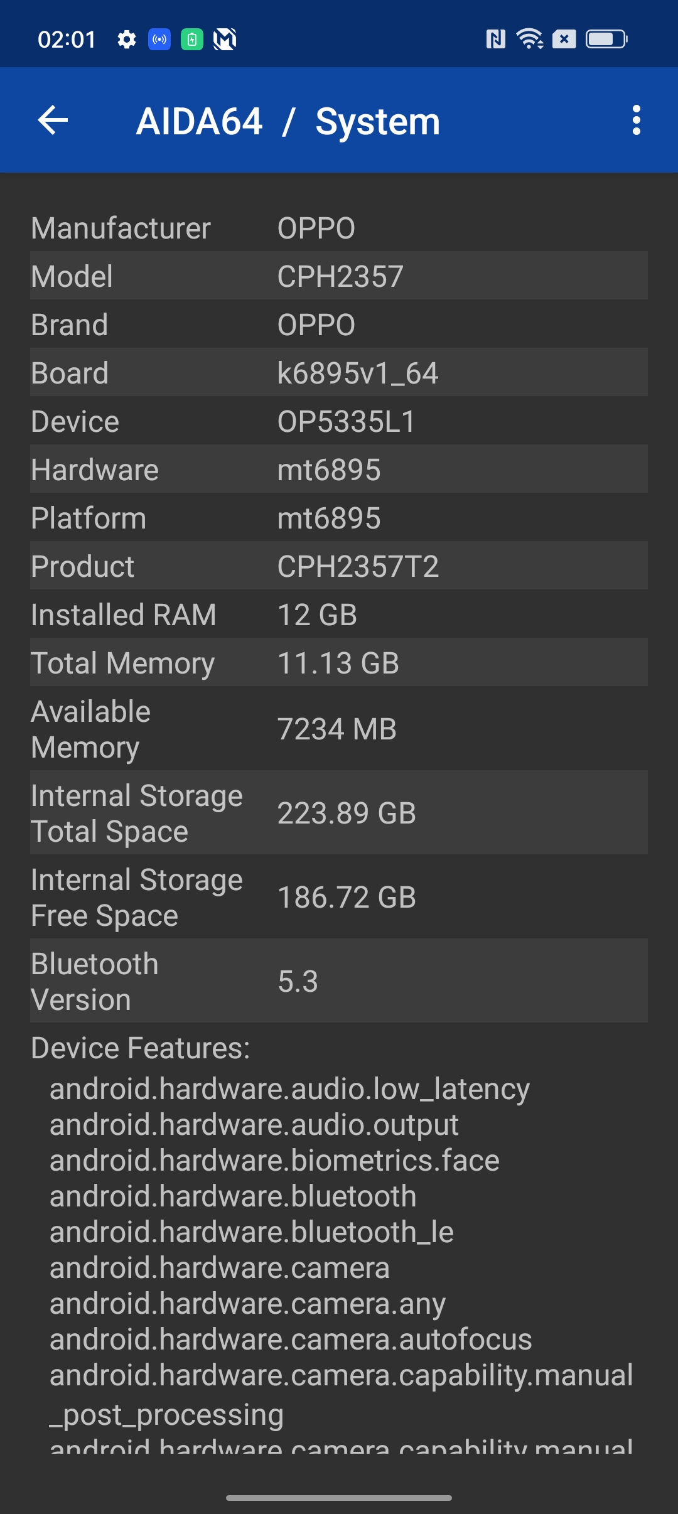Tap the Installed RAM 12 GB row
The width and height of the screenshot is (678, 1514).
(339, 615)
